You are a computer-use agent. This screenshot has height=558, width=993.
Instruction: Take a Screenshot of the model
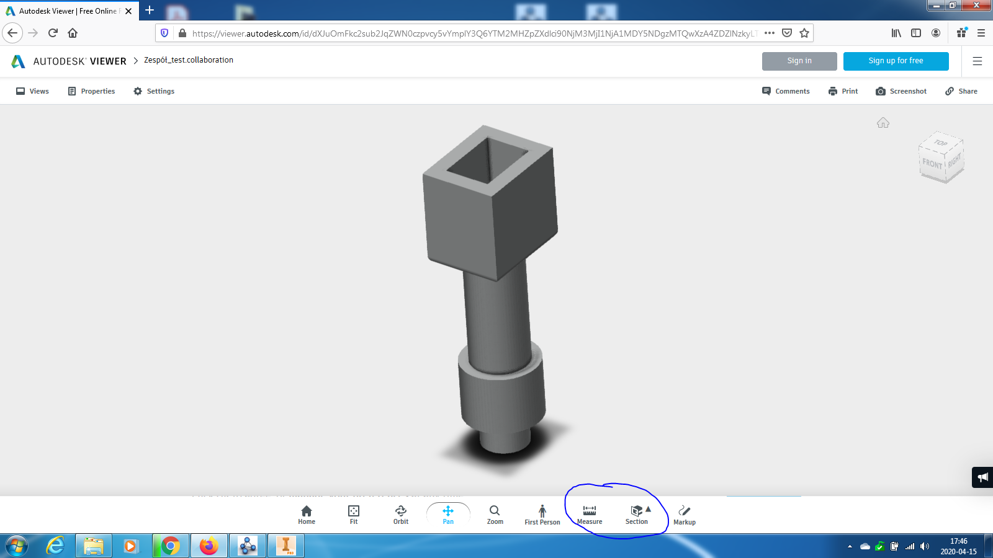click(901, 91)
